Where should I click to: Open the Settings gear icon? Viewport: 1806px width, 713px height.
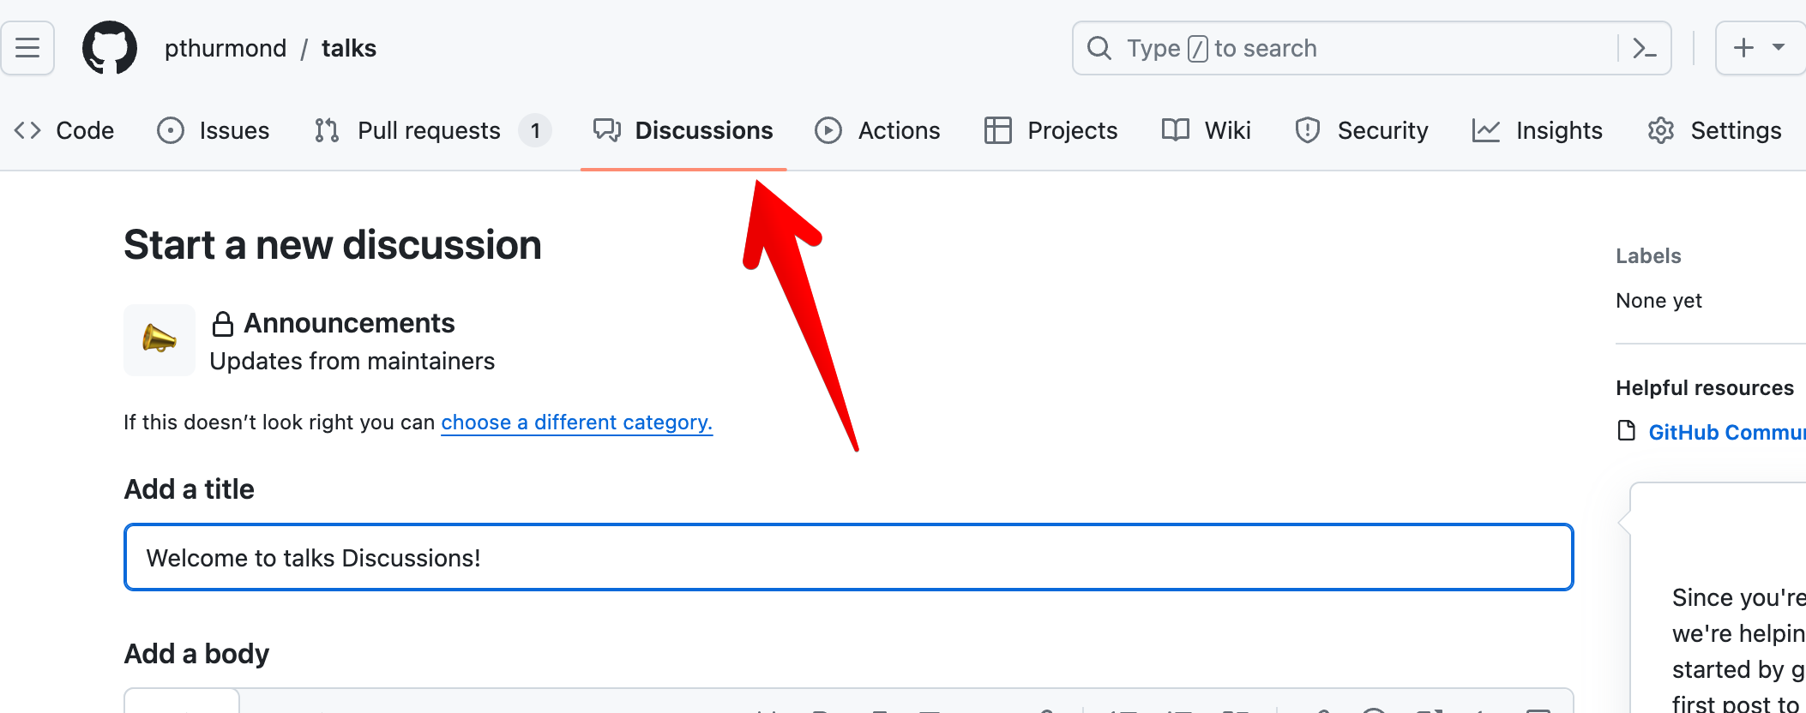(x=1661, y=130)
